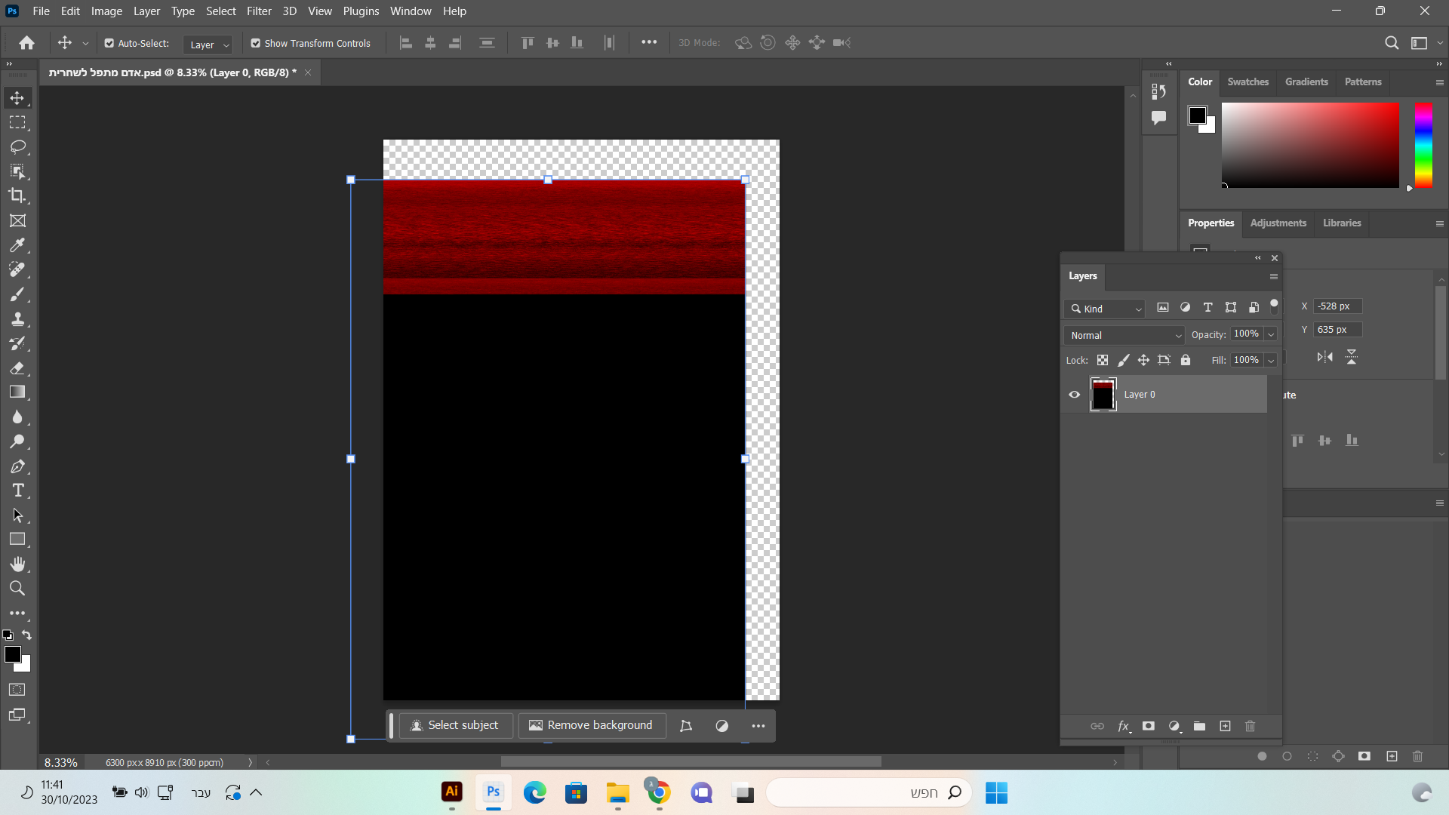The width and height of the screenshot is (1449, 815).
Task: Open the Filter menu
Action: tap(258, 11)
